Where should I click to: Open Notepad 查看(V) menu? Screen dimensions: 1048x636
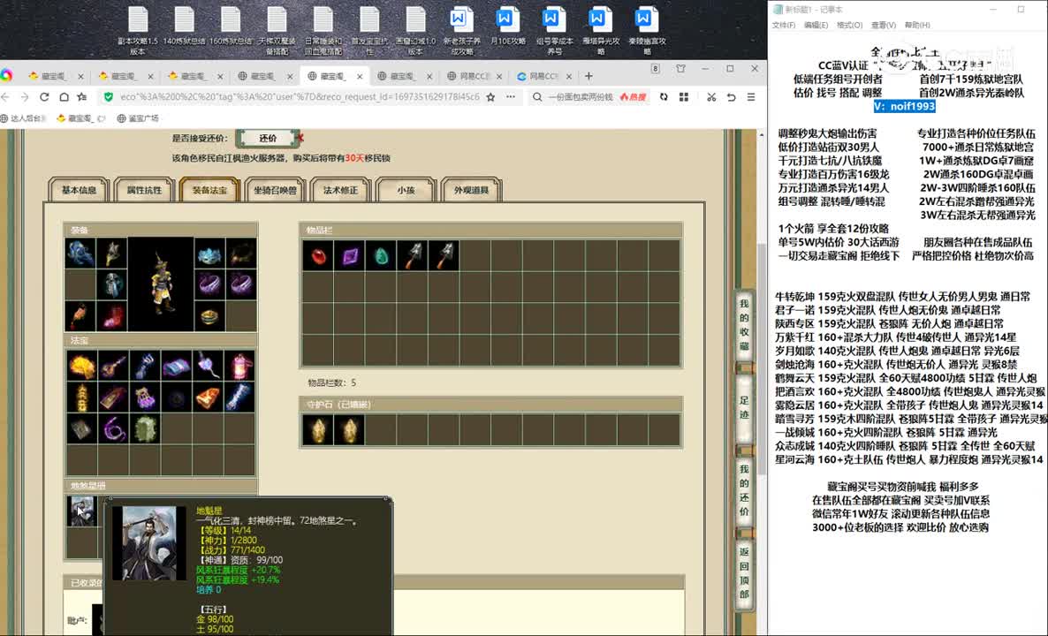tap(884, 26)
